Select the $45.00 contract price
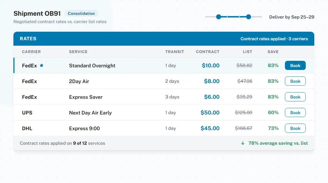Viewport: 328px width, 183px height. (x=210, y=128)
